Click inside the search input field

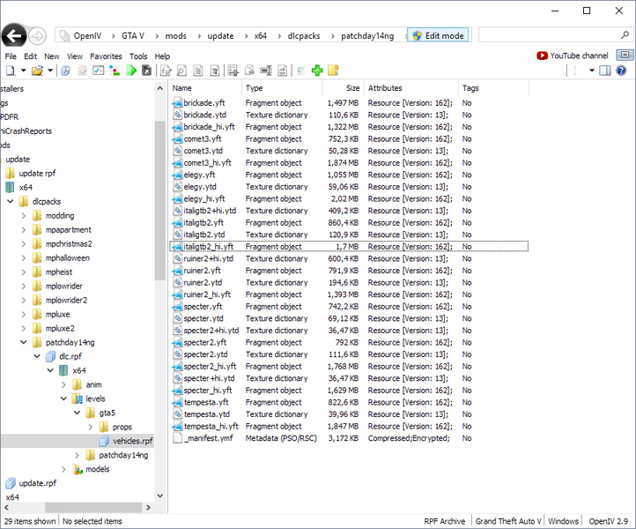tap(546, 35)
